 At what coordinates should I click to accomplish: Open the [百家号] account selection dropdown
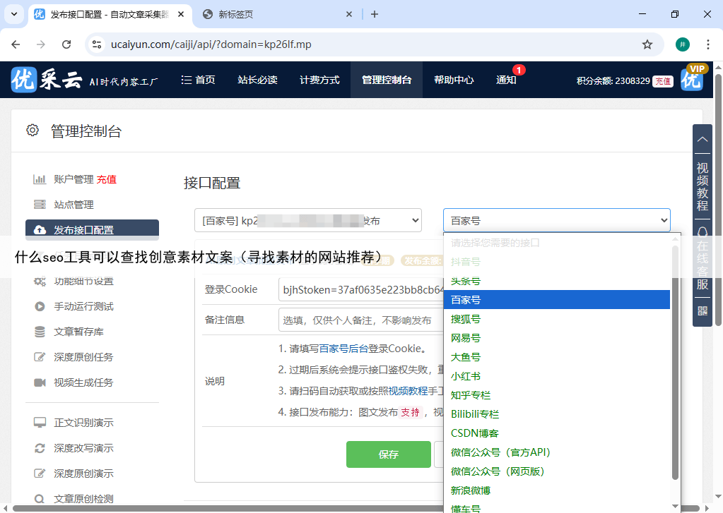coord(307,221)
